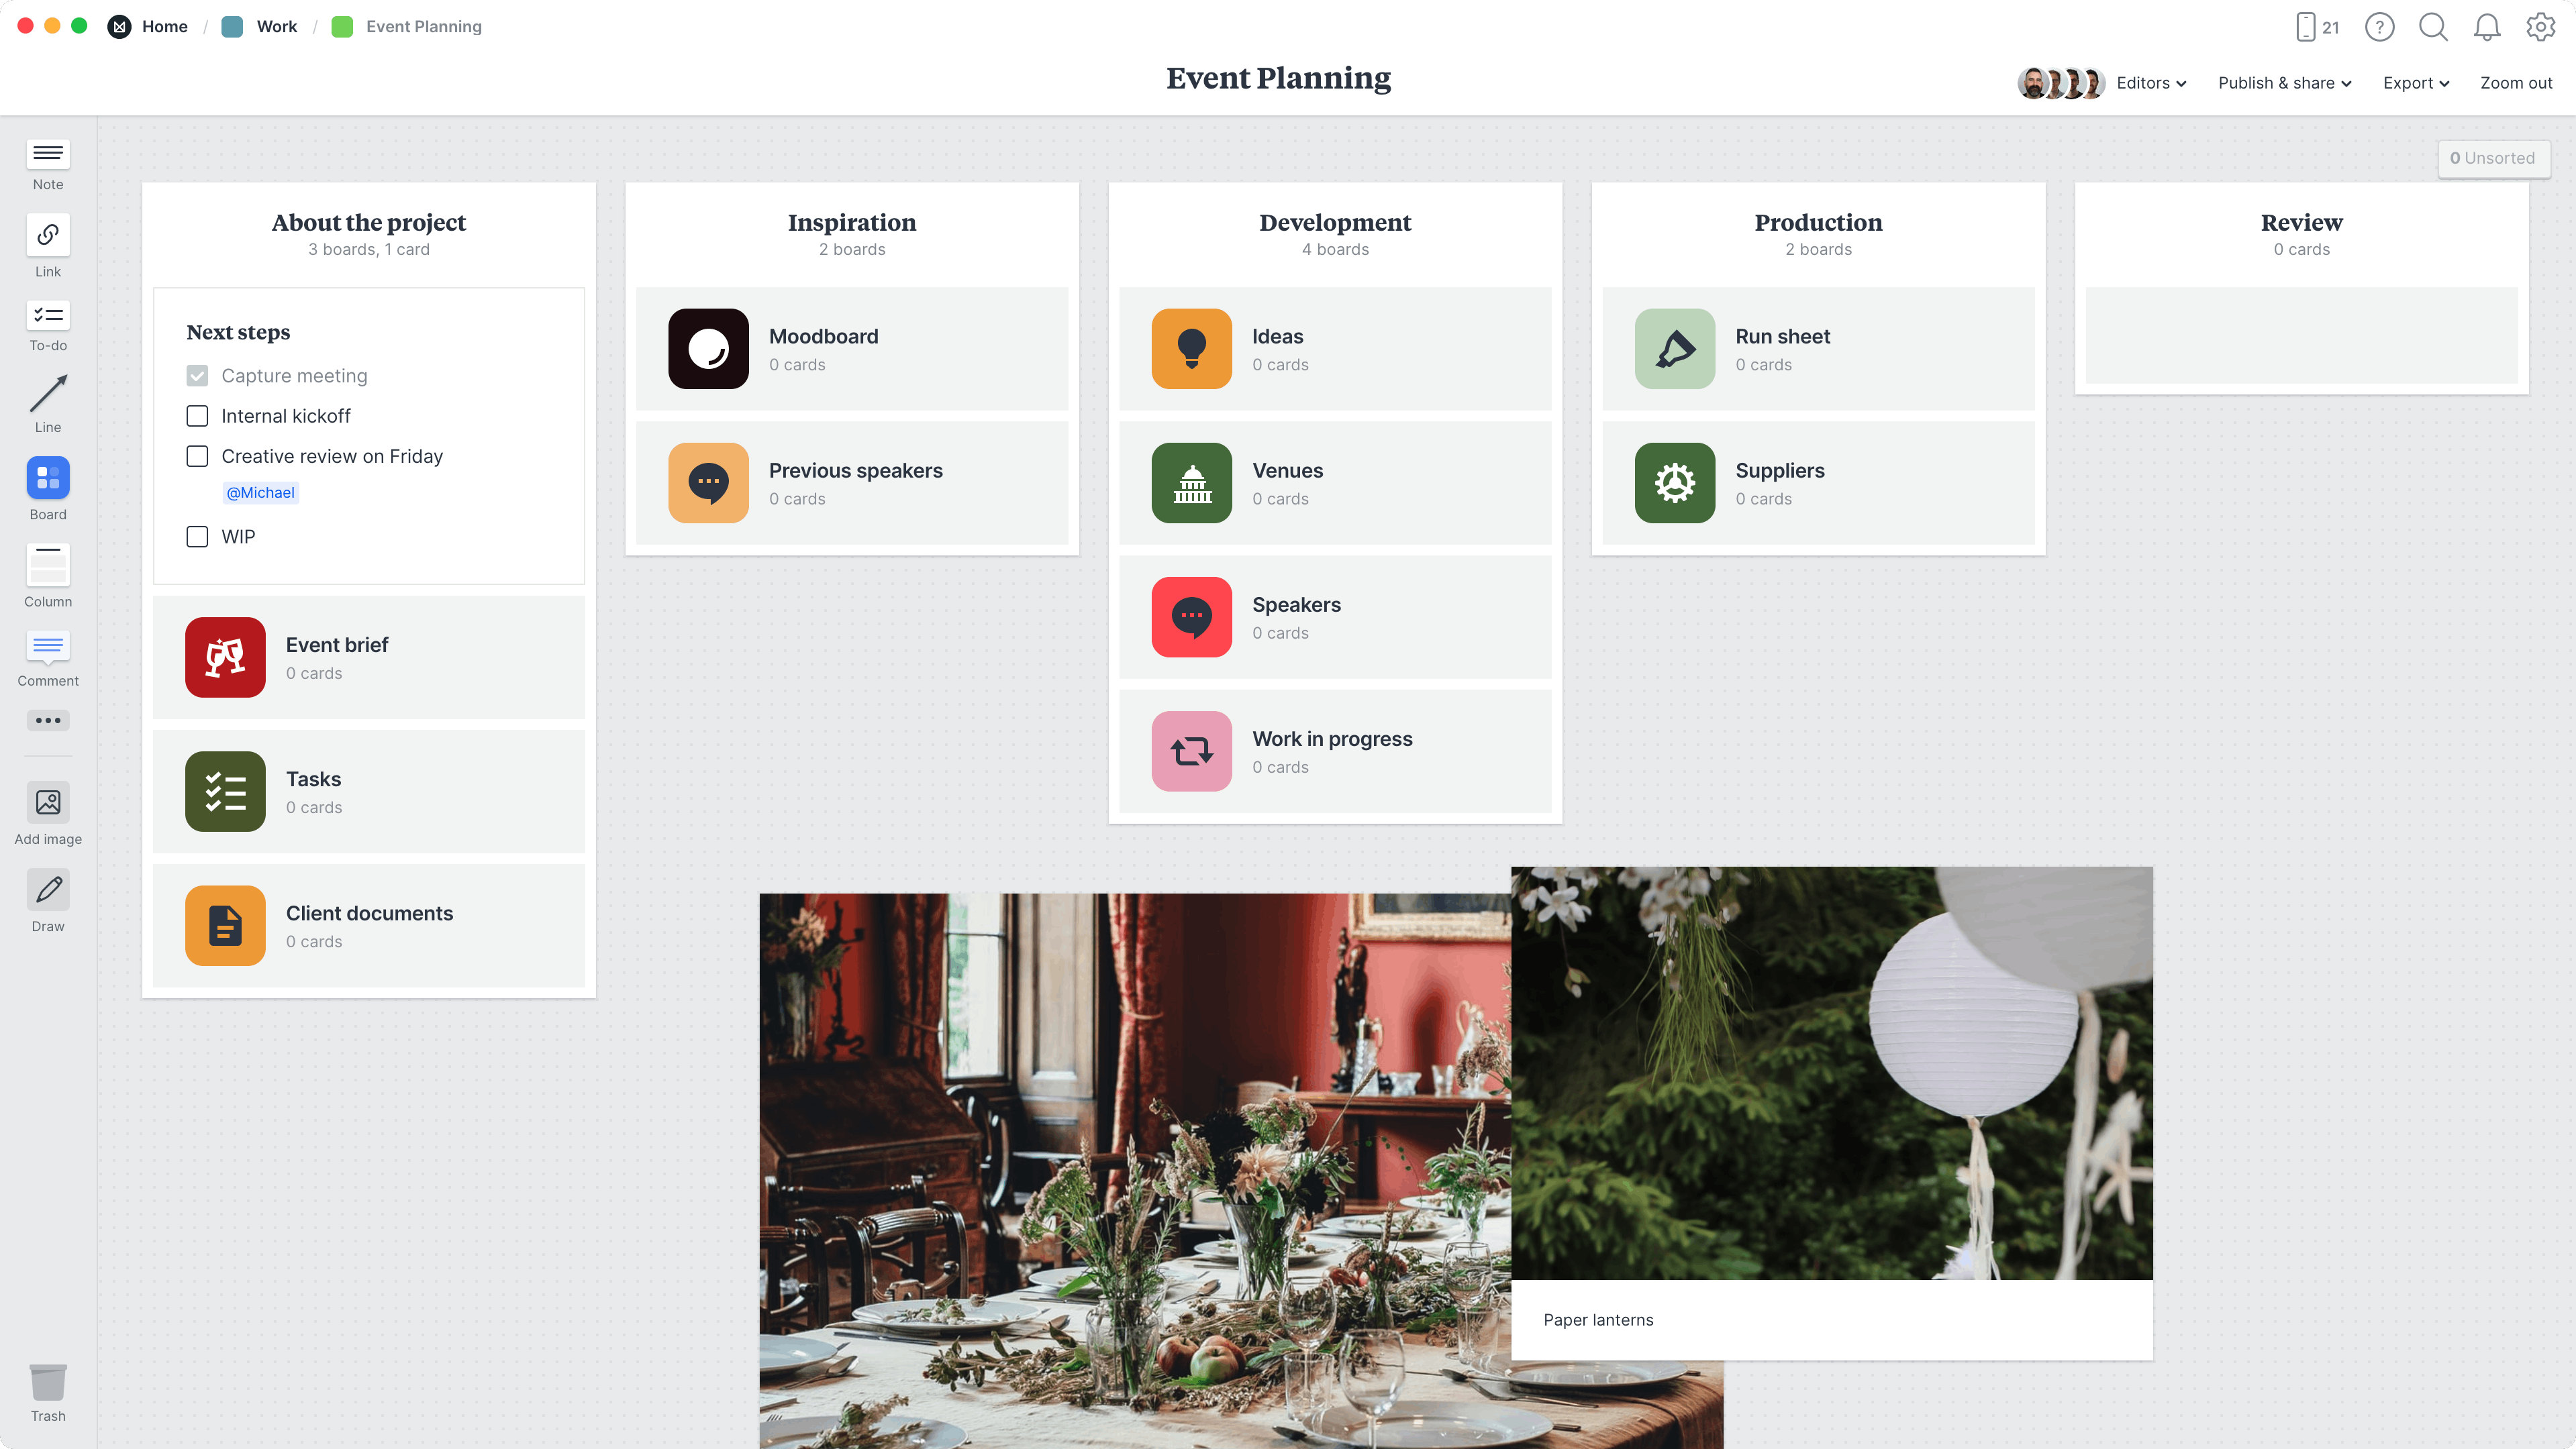Expand the Editors dropdown
The width and height of the screenshot is (2576, 1449).
[2151, 83]
